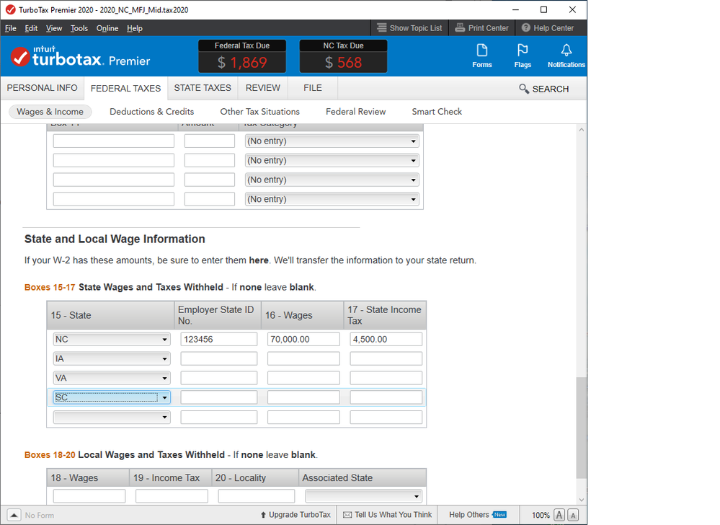Open the Online menu
This screenshot has height=525, width=720.
107,28
